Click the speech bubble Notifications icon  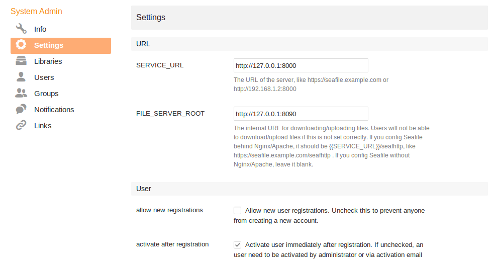21,110
